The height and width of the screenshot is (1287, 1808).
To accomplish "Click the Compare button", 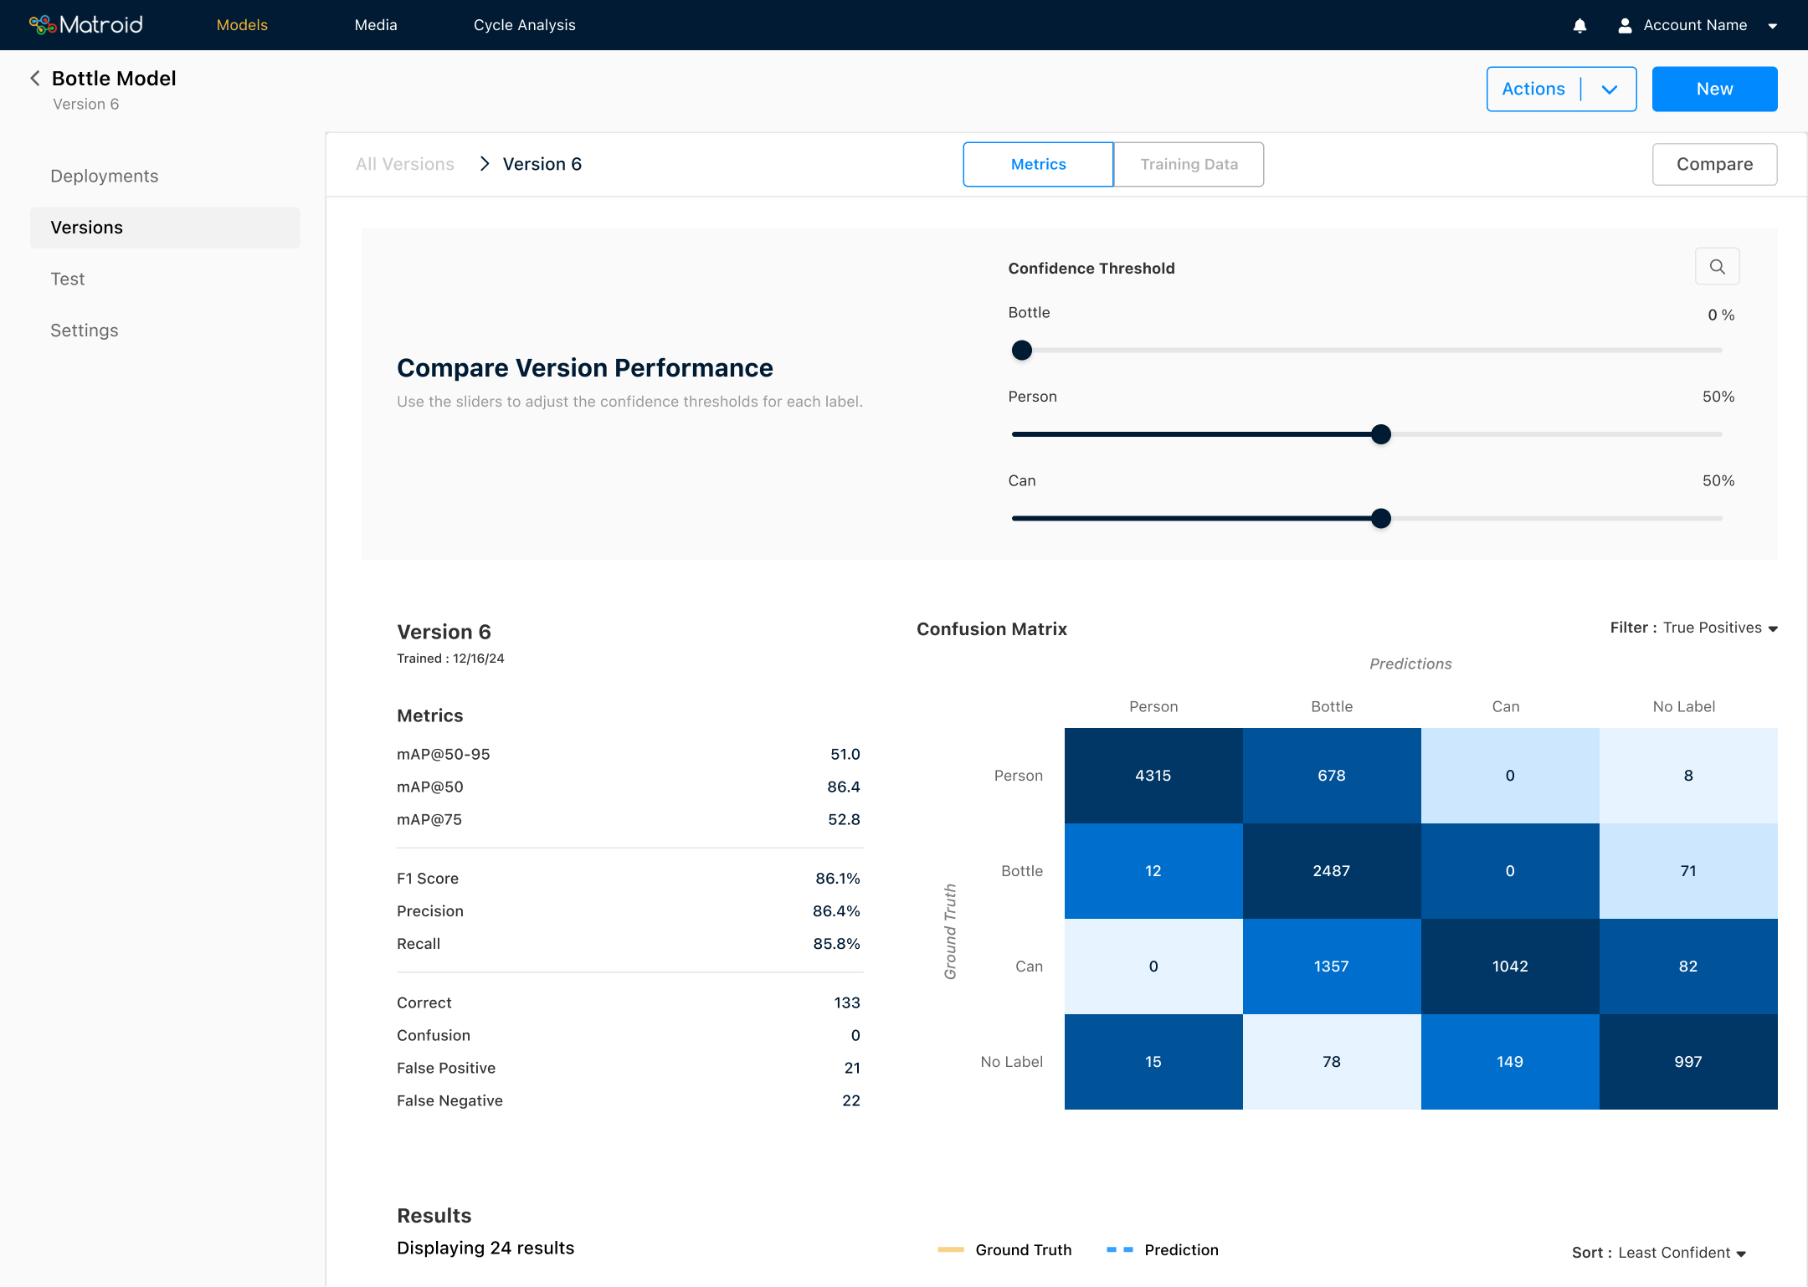I will tap(1714, 165).
